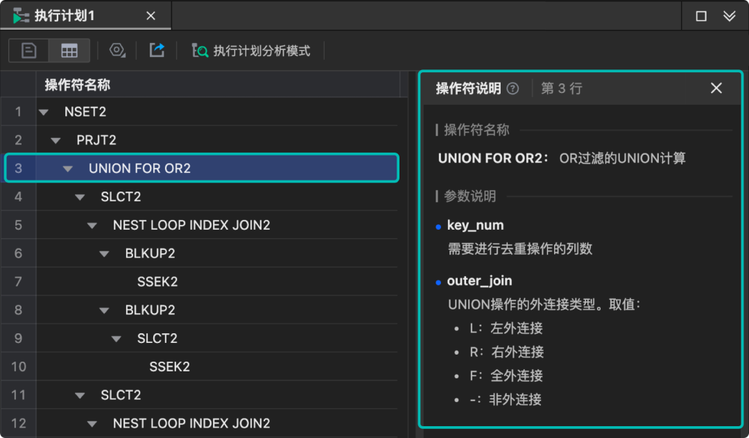The image size is (749, 438).
Task: Click the 操作符名称 column header
Action: click(78, 85)
